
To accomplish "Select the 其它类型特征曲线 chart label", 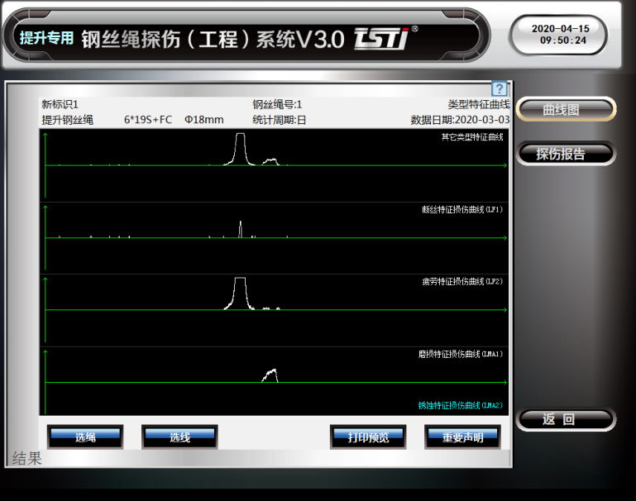I will tap(471, 137).
